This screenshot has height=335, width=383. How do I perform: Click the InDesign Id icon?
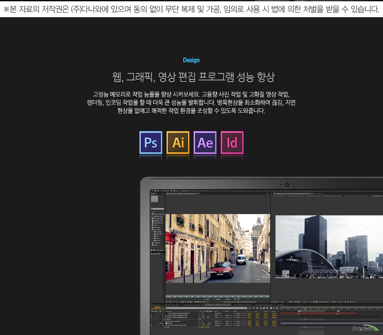point(232,143)
